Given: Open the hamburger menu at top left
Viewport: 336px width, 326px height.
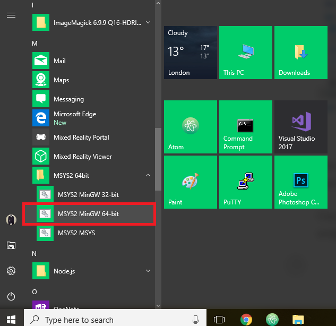Looking at the screenshot, I should point(11,15).
